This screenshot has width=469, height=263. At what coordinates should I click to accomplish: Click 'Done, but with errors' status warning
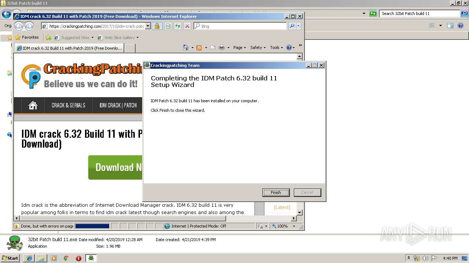coord(44,226)
